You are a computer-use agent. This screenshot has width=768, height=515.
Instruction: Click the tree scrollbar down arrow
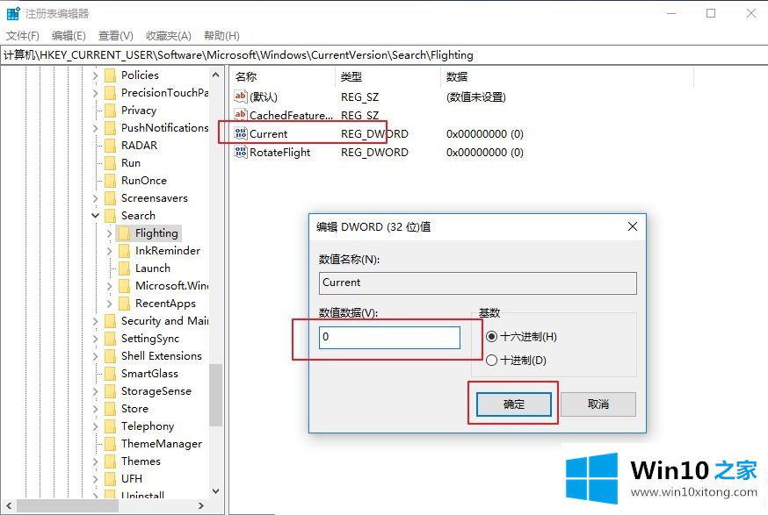pos(215,490)
